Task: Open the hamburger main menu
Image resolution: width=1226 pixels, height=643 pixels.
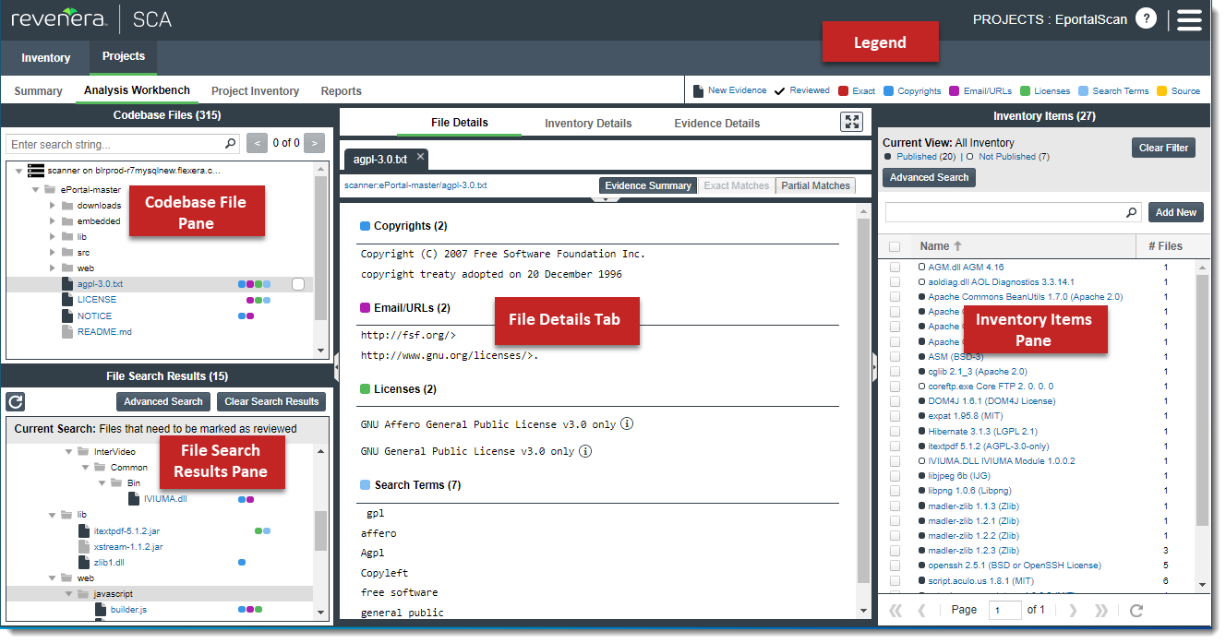Action: click(x=1189, y=19)
